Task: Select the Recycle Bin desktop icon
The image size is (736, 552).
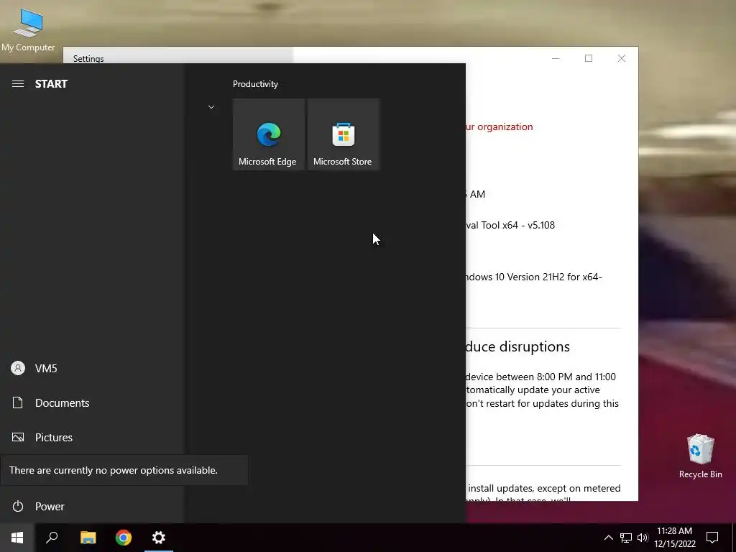Action: (x=700, y=456)
